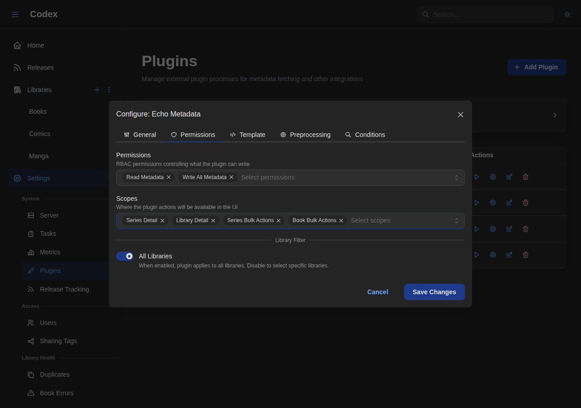Expand the card chevron below Add Plugin
This screenshot has width=581, height=408.
[555, 115]
